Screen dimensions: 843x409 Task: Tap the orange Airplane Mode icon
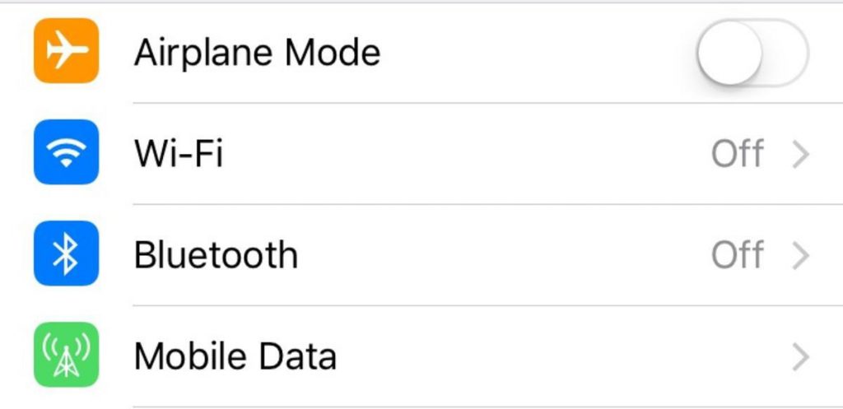[x=66, y=51]
